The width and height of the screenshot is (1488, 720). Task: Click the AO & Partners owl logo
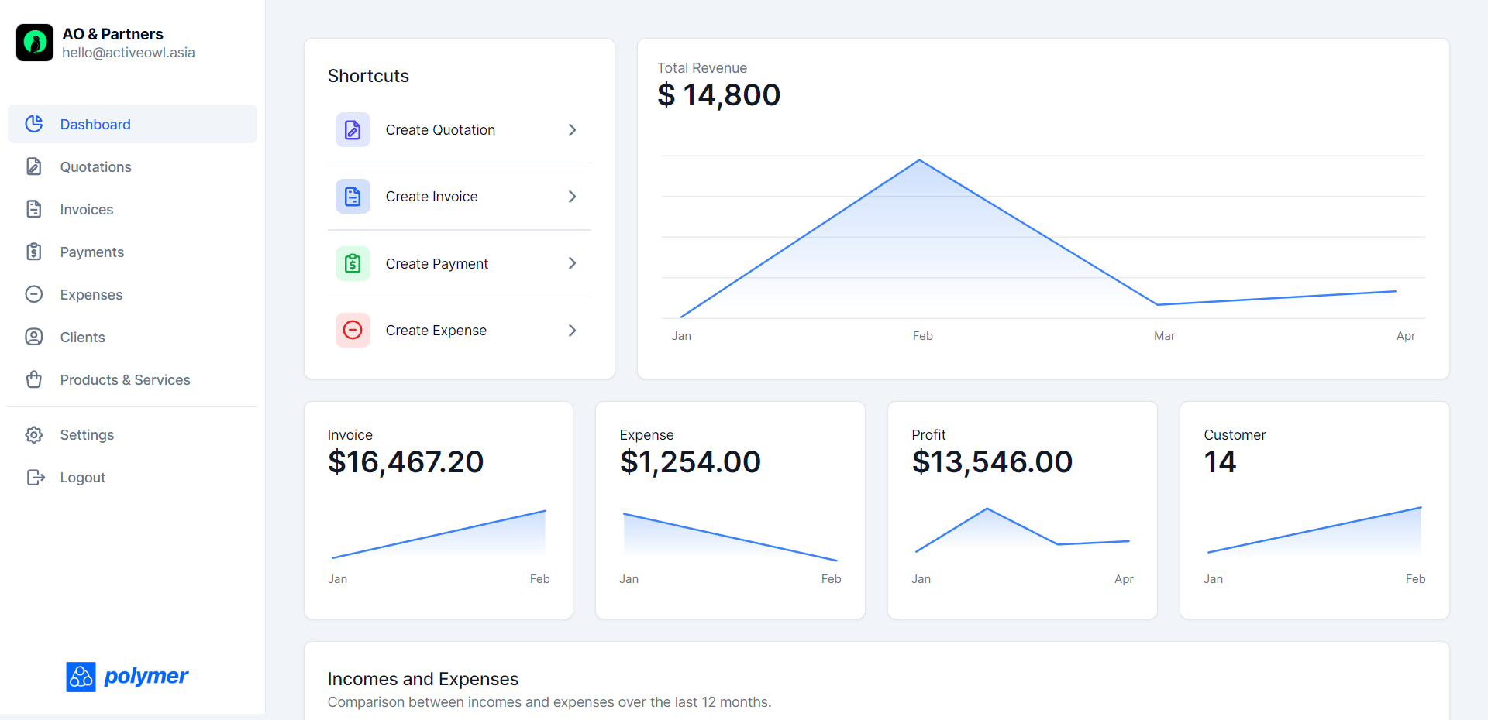[x=35, y=43]
